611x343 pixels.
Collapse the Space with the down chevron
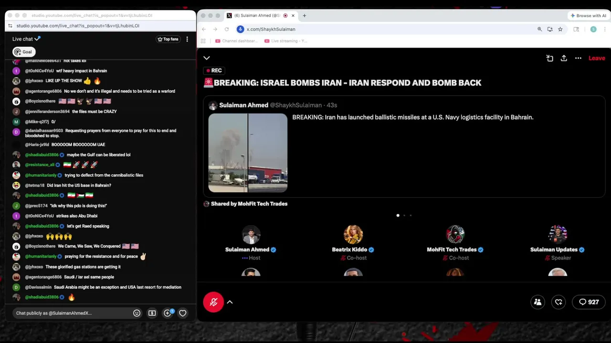point(207,58)
